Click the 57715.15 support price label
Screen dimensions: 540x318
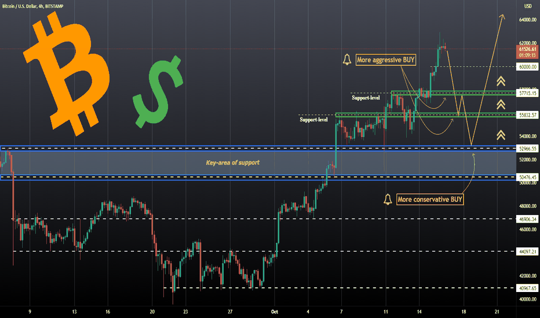pyautogui.click(x=527, y=93)
